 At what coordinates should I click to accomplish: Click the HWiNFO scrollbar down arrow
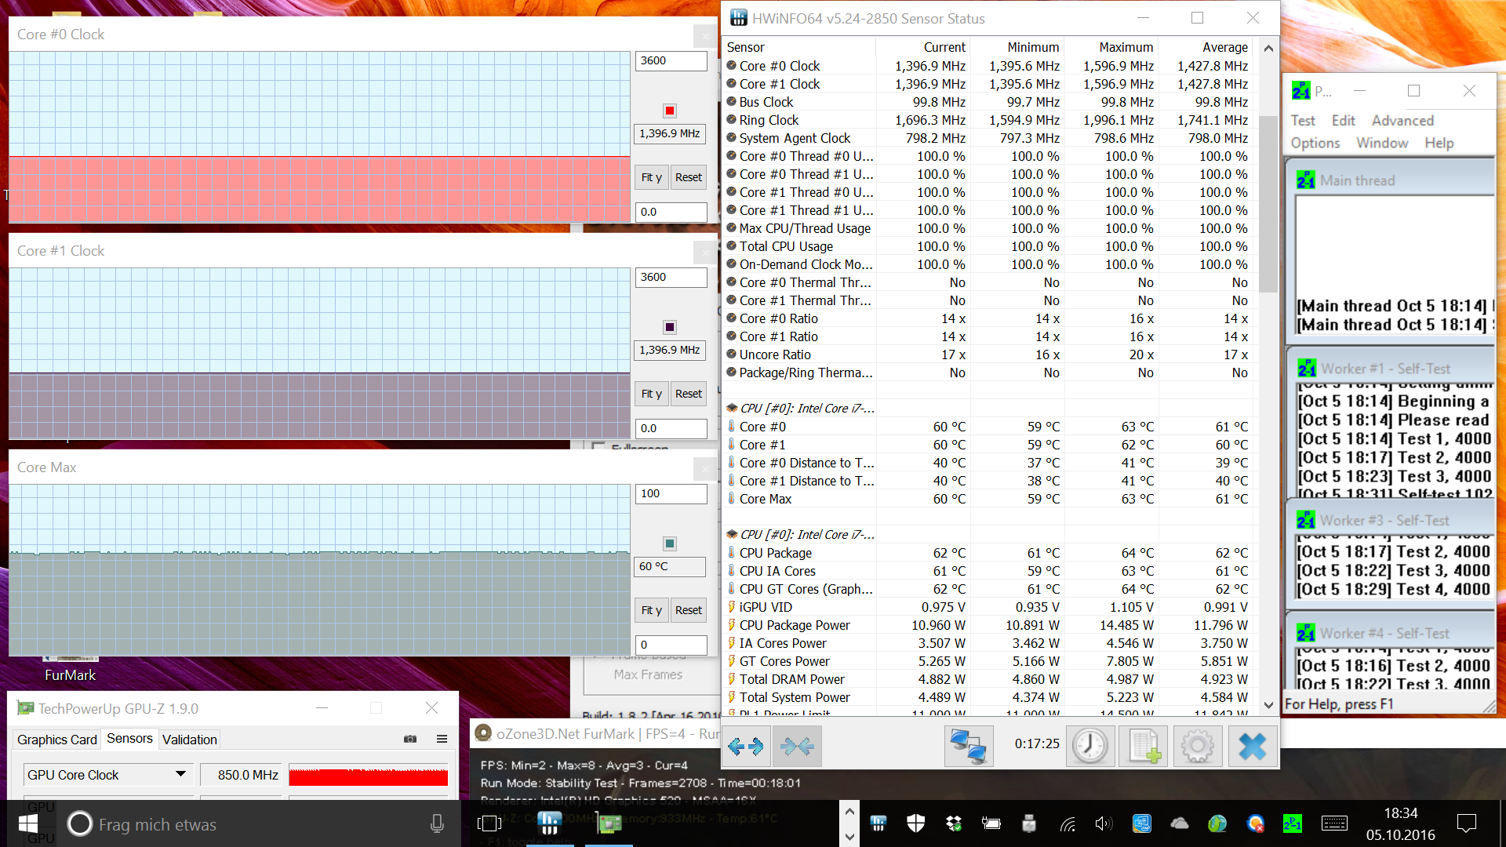(1268, 705)
